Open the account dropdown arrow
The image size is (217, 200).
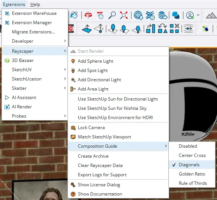(198, 15)
